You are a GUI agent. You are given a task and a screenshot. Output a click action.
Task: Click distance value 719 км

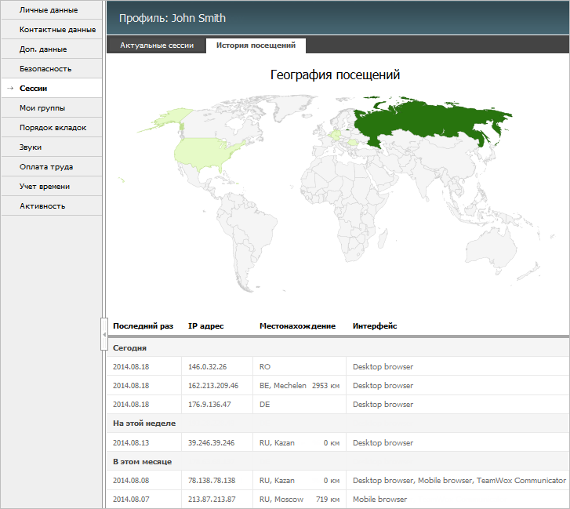coord(328,499)
